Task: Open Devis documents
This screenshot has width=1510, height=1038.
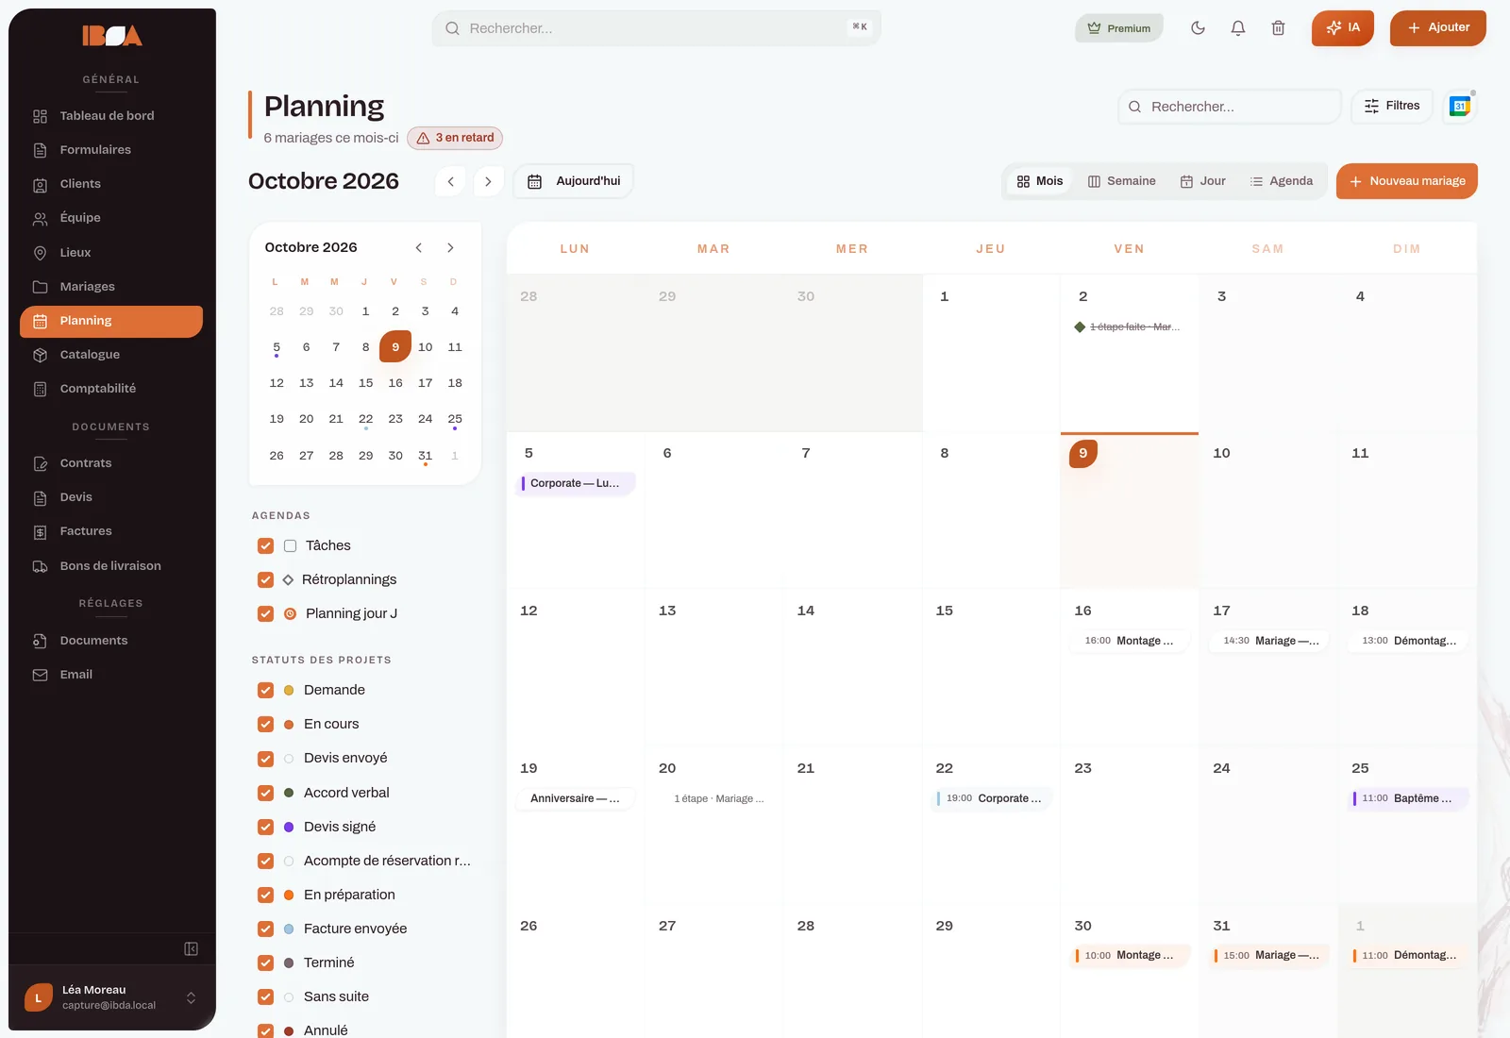Action: tap(111, 497)
